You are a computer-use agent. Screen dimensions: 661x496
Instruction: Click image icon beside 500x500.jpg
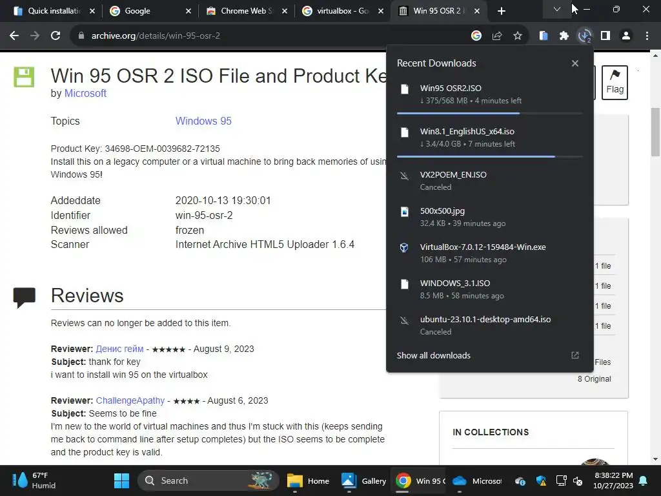click(404, 211)
